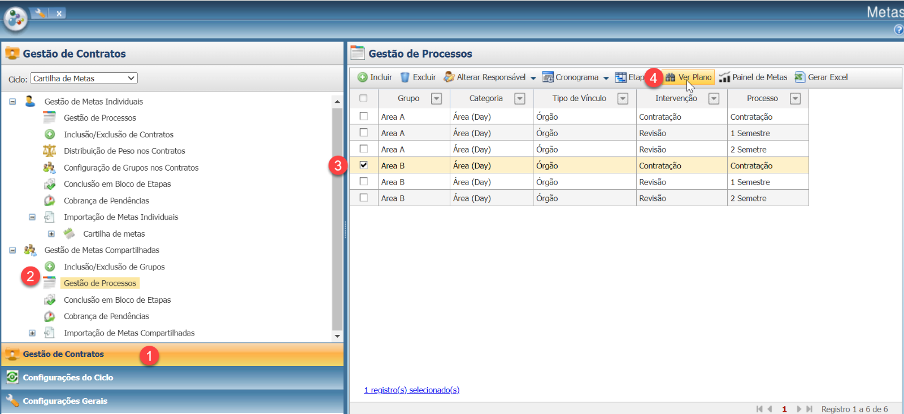Click the Cartilha de metas tree icon
The image size is (904, 414).
[x=69, y=233]
